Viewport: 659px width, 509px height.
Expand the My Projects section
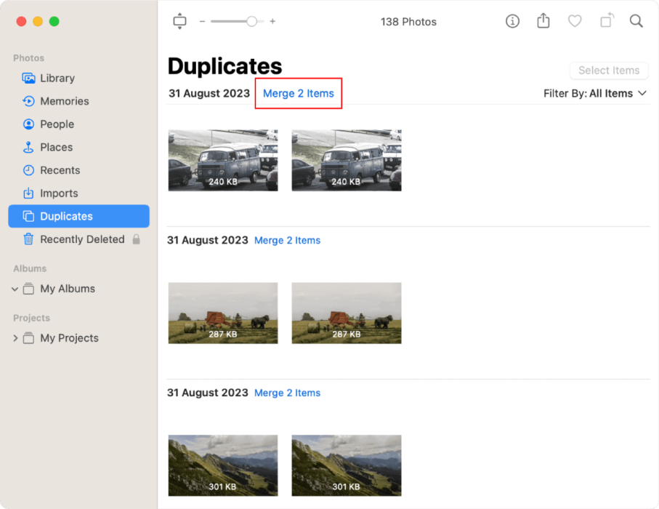(15, 338)
